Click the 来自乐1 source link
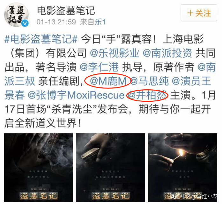This screenshot has width=222, height=204. pyautogui.click(x=93, y=22)
